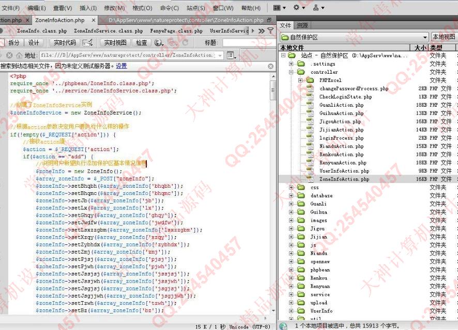Click the view options list icon beside address
Screen dimensions: 458x330
click(x=232, y=55)
